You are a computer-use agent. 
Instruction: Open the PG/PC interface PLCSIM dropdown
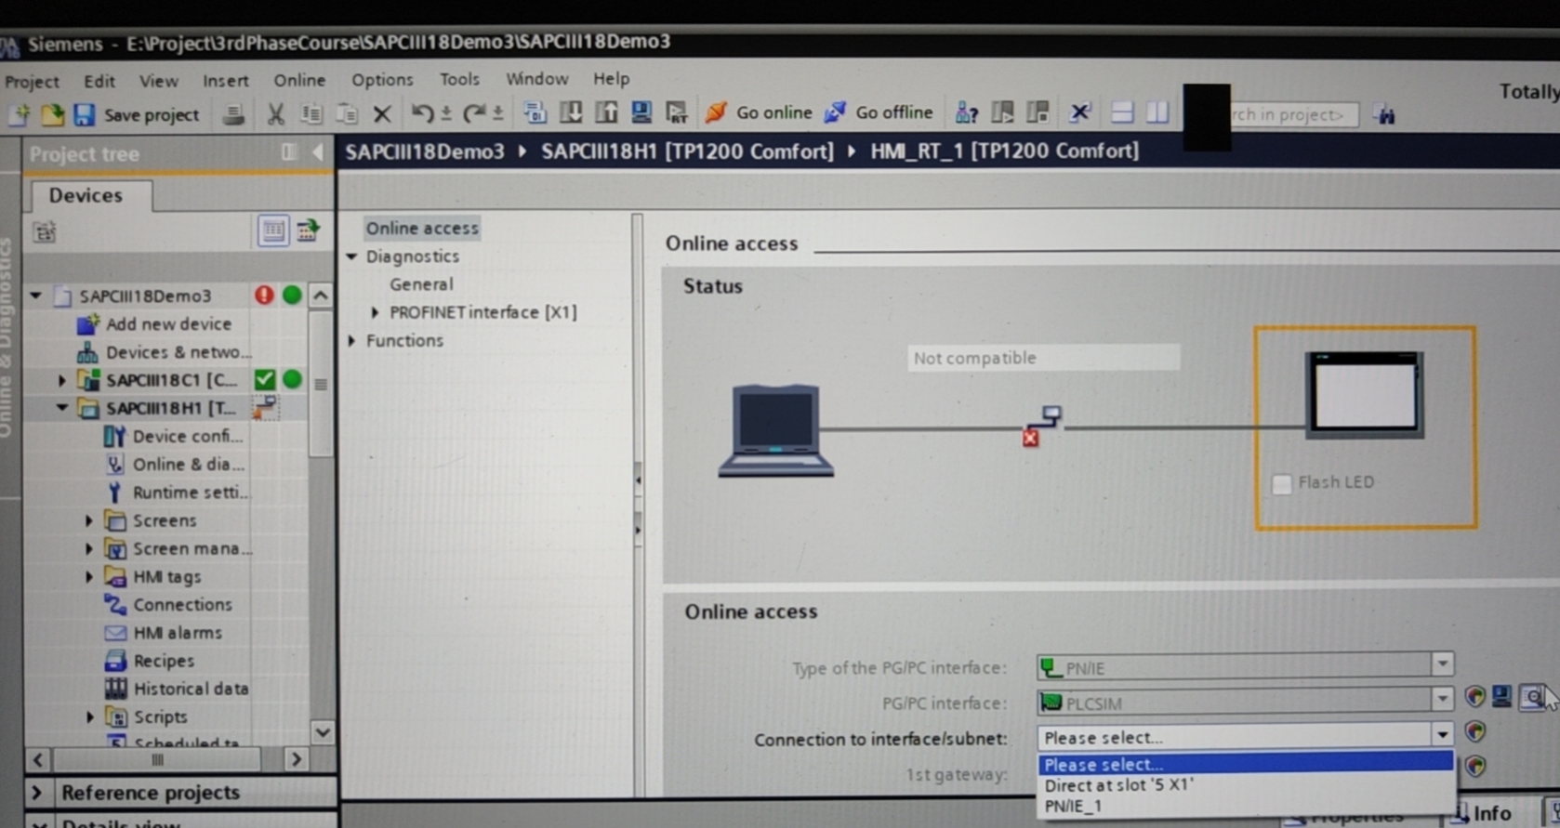1442,699
